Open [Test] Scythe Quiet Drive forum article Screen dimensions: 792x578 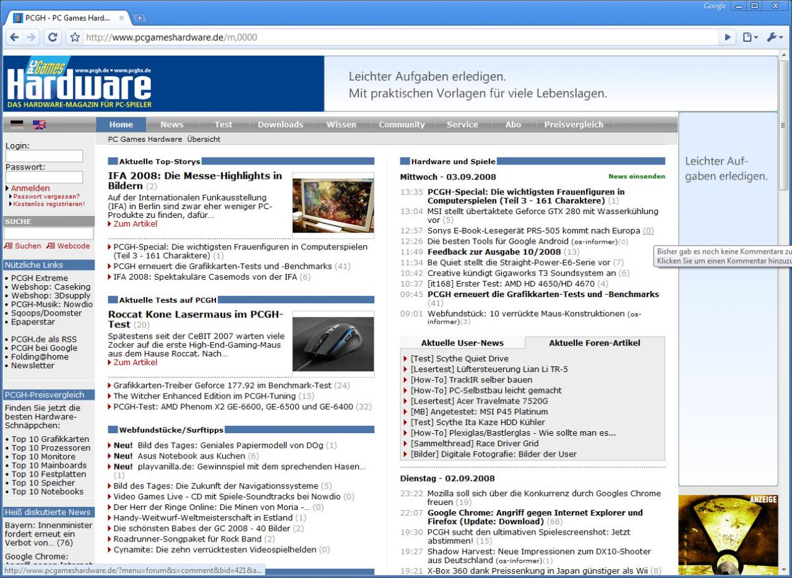point(459,358)
